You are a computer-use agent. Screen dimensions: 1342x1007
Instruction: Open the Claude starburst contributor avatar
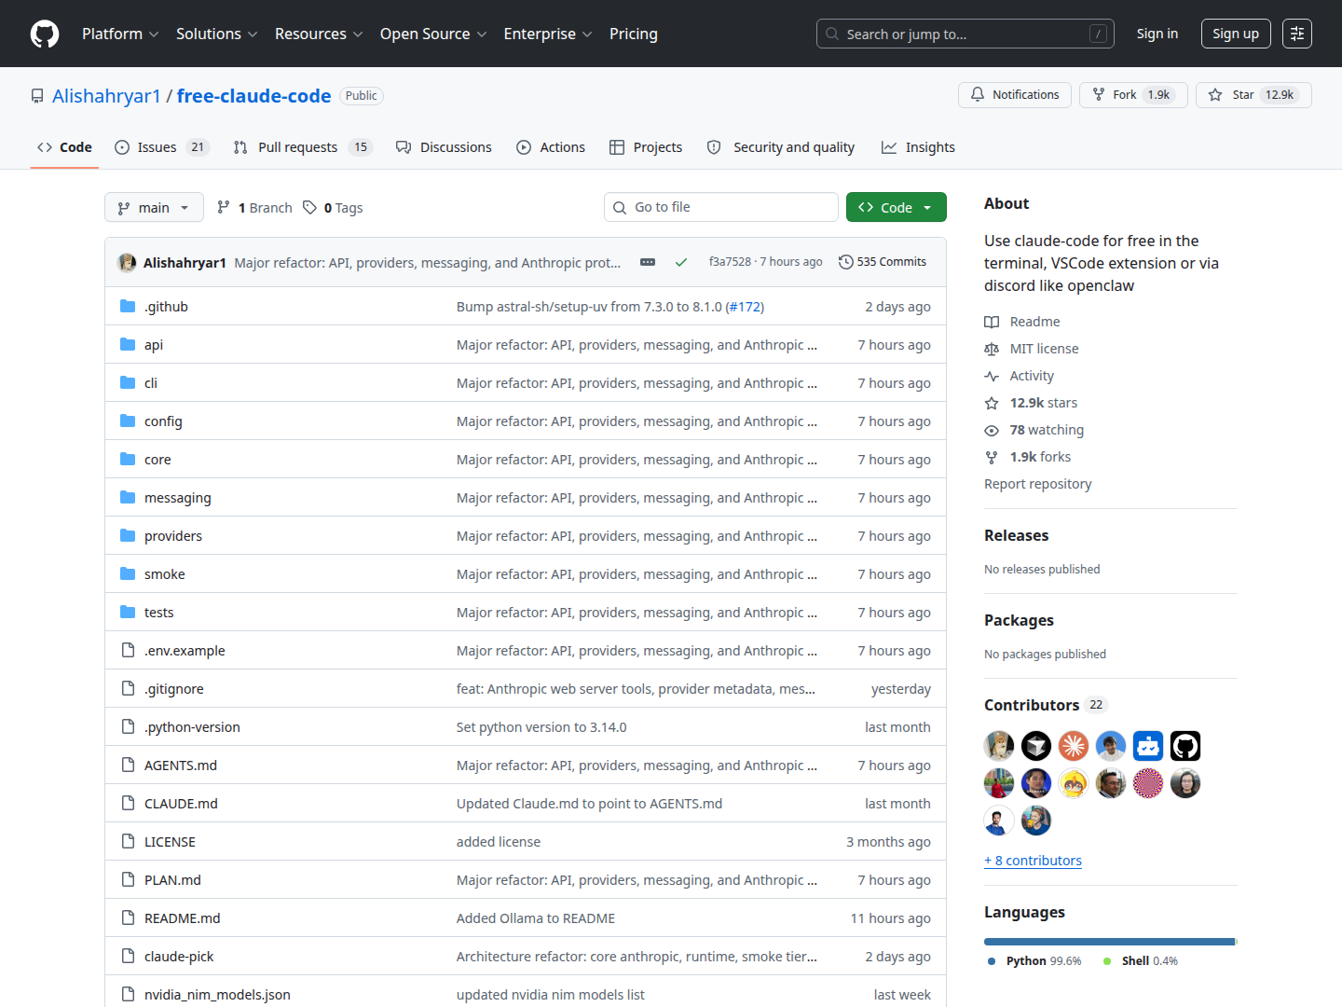click(x=1074, y=746)
